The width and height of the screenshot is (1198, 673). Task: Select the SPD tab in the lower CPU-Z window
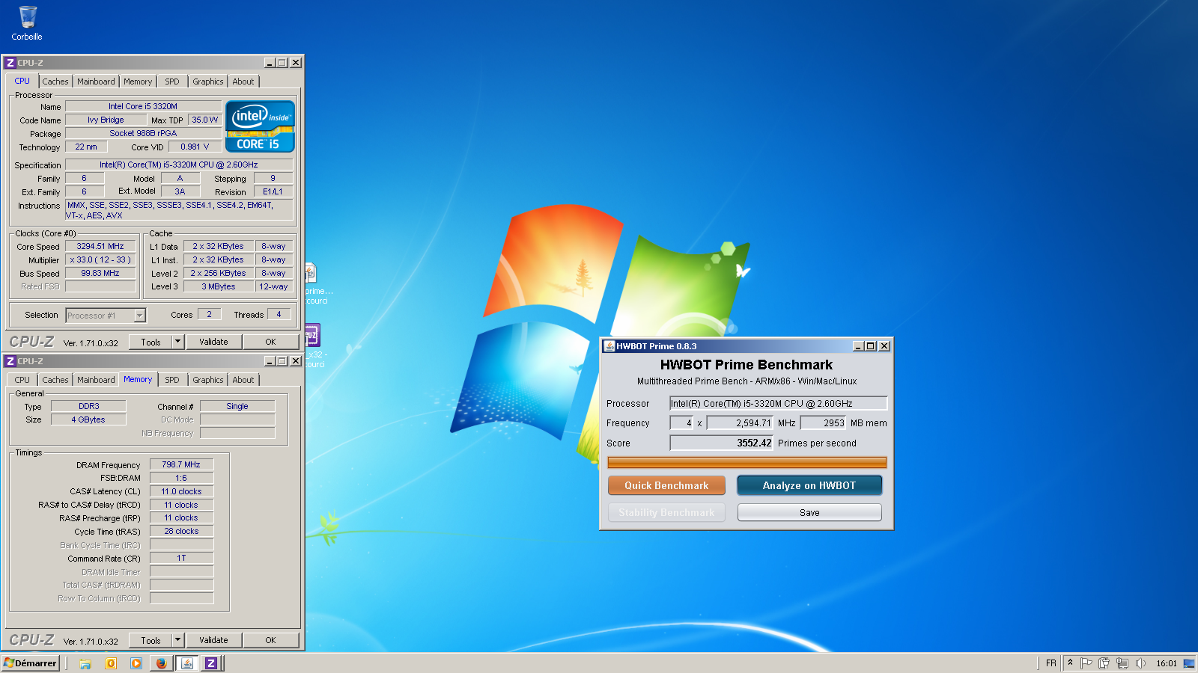tap(172, 380)
